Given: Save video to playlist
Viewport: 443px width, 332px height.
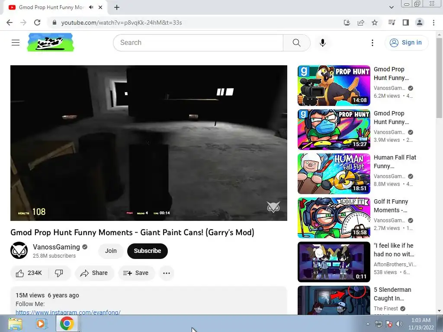Looking at the screenshot, I should pos(136,273).
